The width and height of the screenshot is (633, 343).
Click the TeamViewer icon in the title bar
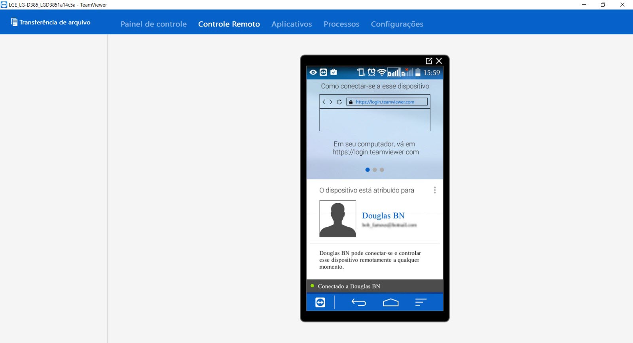click(x=4, y=5)
